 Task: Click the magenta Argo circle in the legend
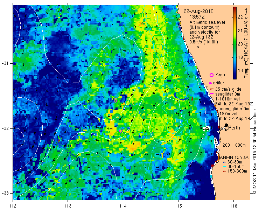211,75
